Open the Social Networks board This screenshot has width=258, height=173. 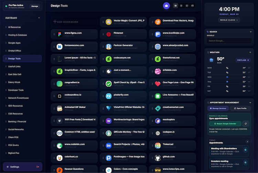22,129
